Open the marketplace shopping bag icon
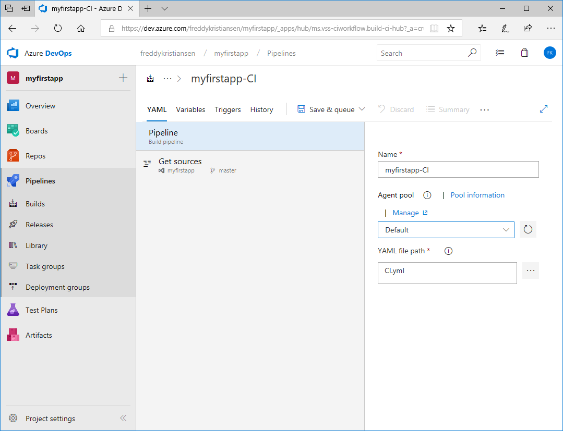Viewport: 563px width, 431px height. point(525,53)
